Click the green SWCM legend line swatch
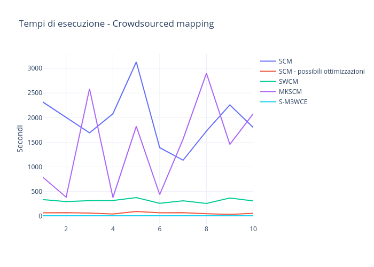This screenshot has height=267, width=374. coord(268,82)
